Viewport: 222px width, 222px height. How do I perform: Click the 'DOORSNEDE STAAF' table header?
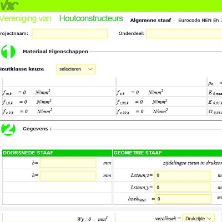click(x=57, y=153)
